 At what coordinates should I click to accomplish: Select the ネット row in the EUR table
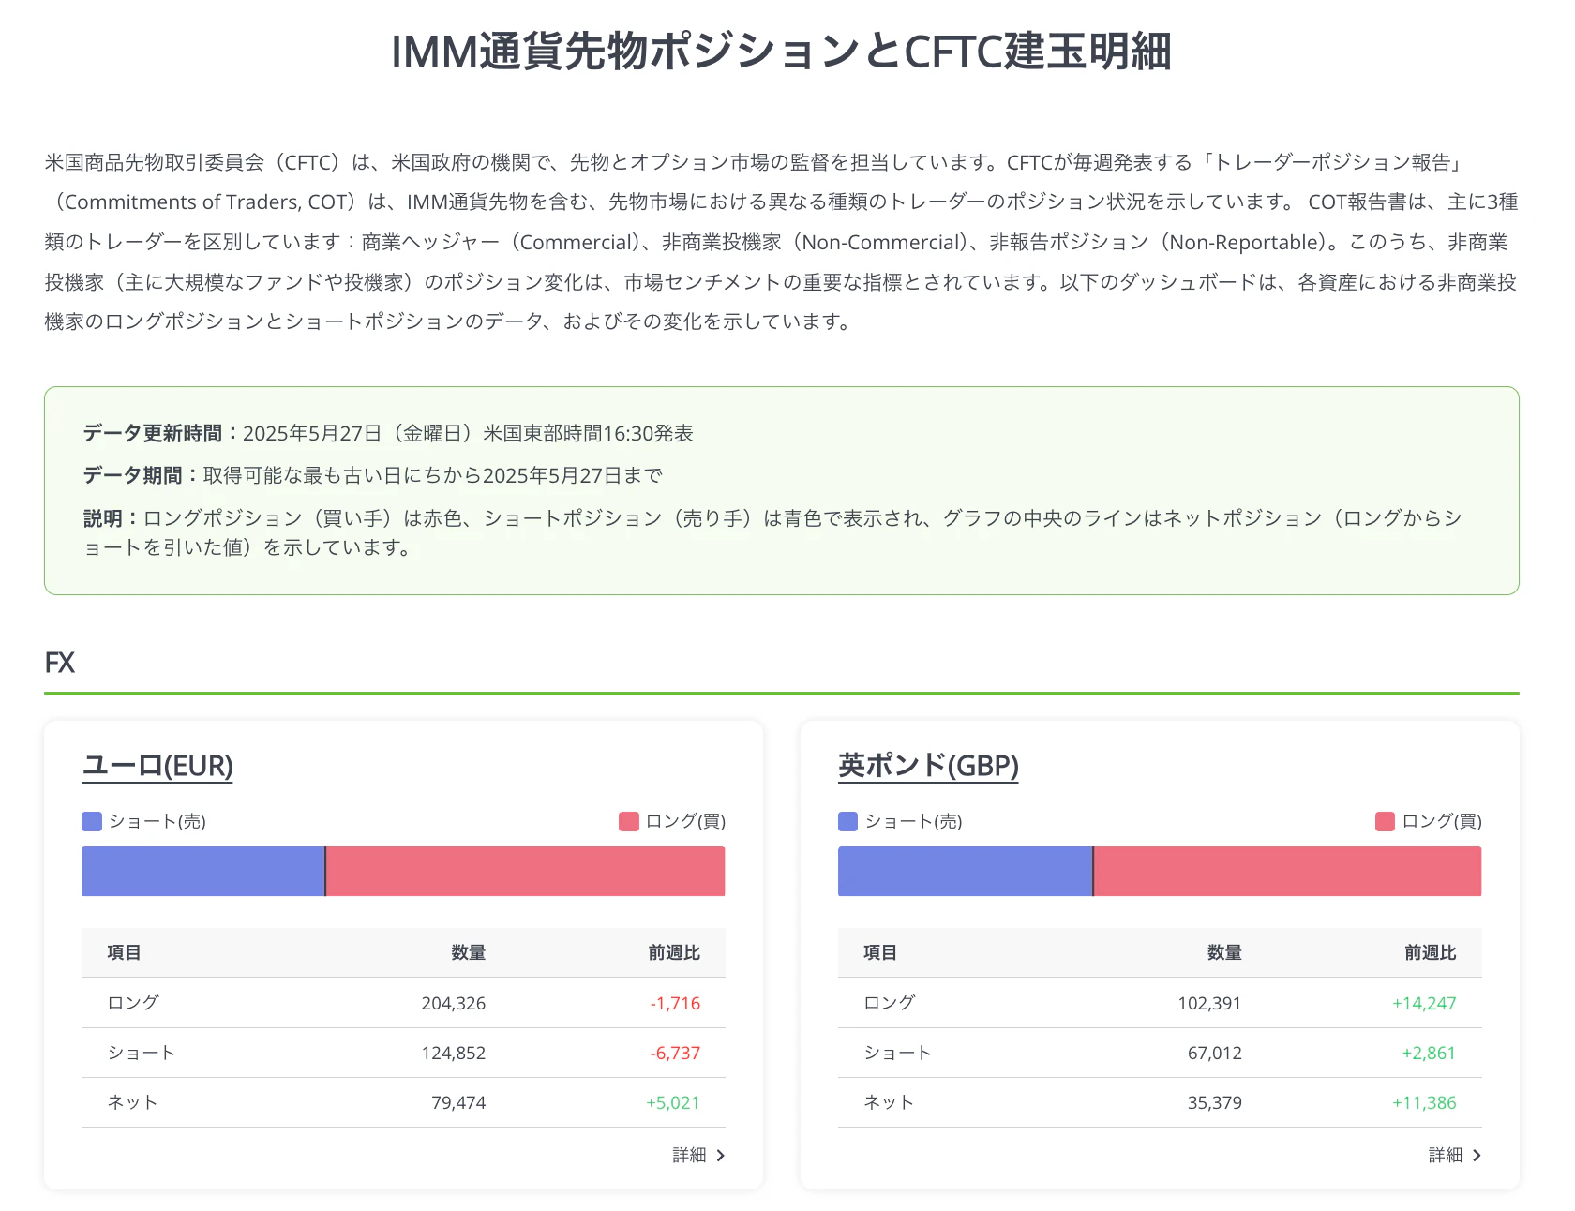(403, 1102)
